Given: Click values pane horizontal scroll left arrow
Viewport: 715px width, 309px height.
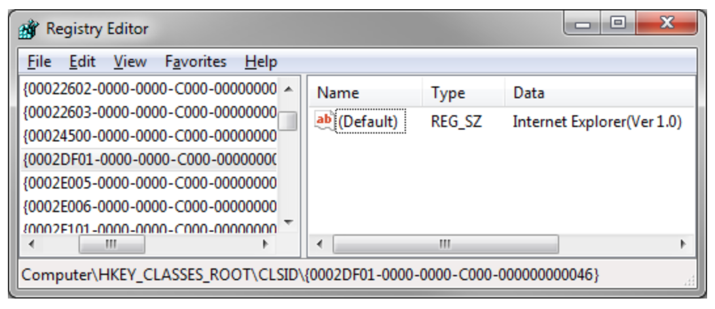Looking at the screenshot, I should click(320, 244).
